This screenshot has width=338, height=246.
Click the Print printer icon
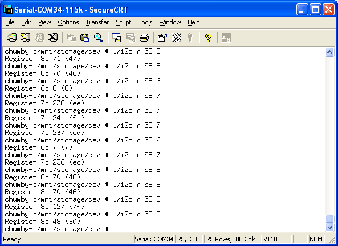point(144,38)
